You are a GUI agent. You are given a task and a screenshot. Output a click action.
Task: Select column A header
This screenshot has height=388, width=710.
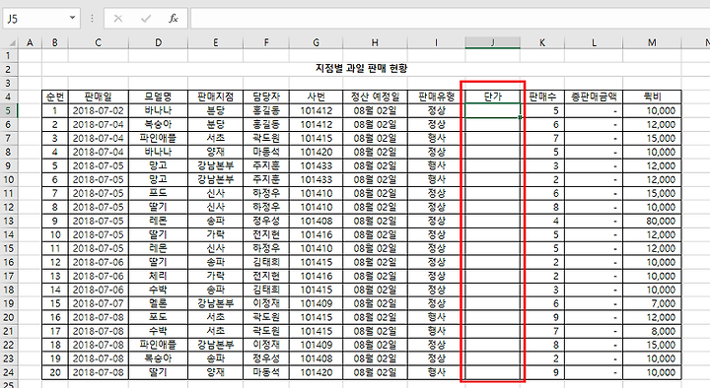point(30,42)
